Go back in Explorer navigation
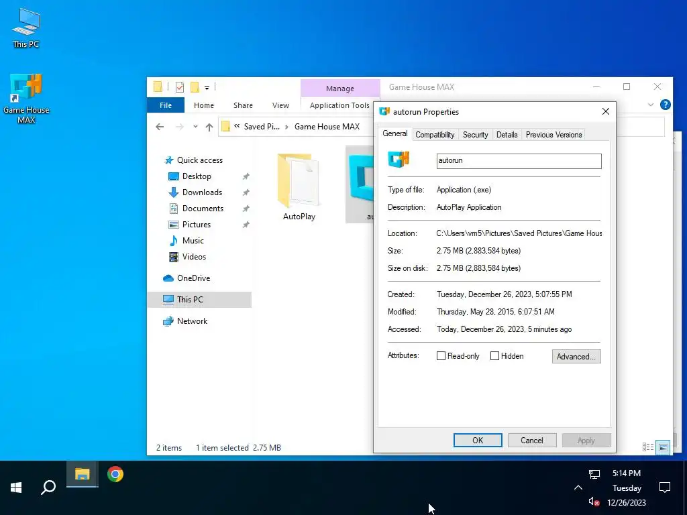Image resolution: width=687 pixels, height=515 pixels. click(x=160, y=127)
